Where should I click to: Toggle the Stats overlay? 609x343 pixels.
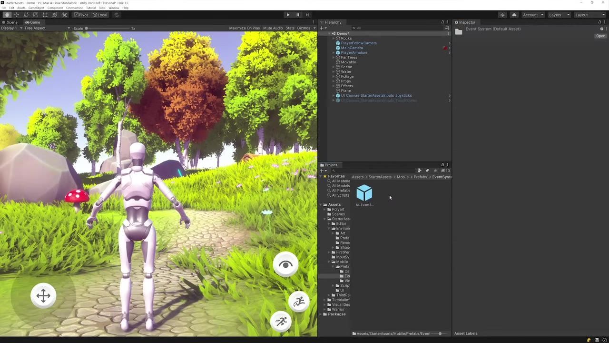[290, 28]
